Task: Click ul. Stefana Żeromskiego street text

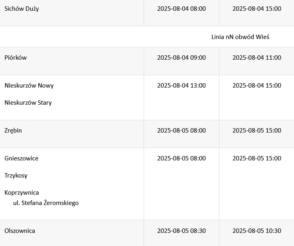Action: click(x=46, y=203)
